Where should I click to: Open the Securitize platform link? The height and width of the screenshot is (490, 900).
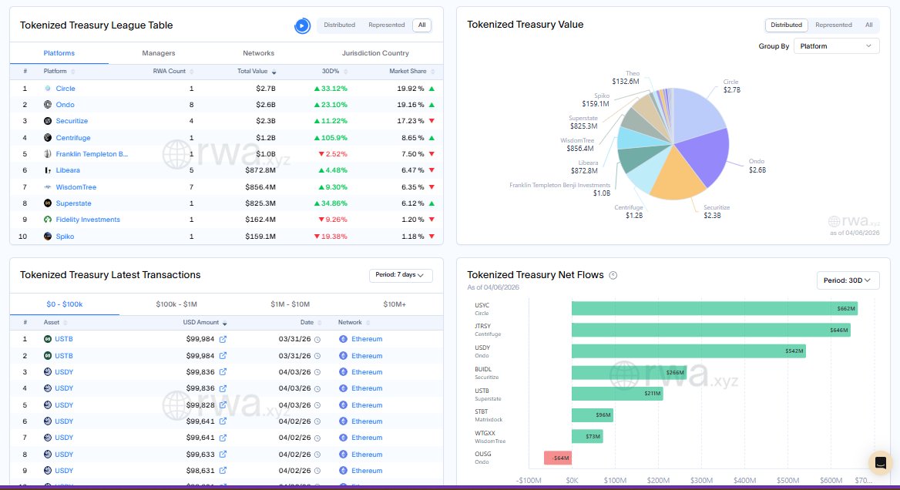pyautogui.click(x=72, y=121)
